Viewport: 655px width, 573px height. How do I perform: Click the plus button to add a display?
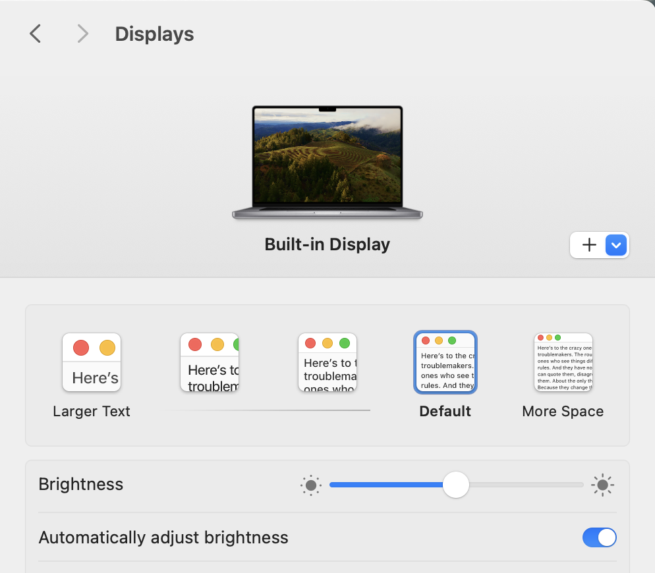[x=588, y=244]
